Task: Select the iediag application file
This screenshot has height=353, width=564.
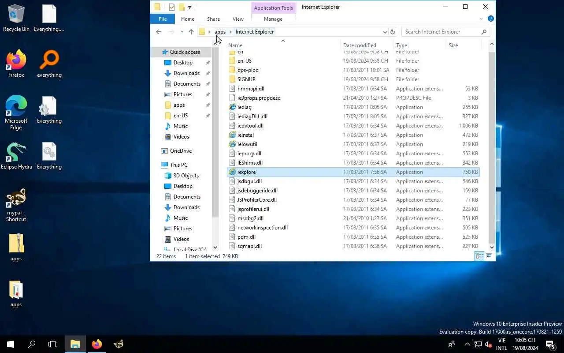Action: pyautogui.click(x=353, y=107)
